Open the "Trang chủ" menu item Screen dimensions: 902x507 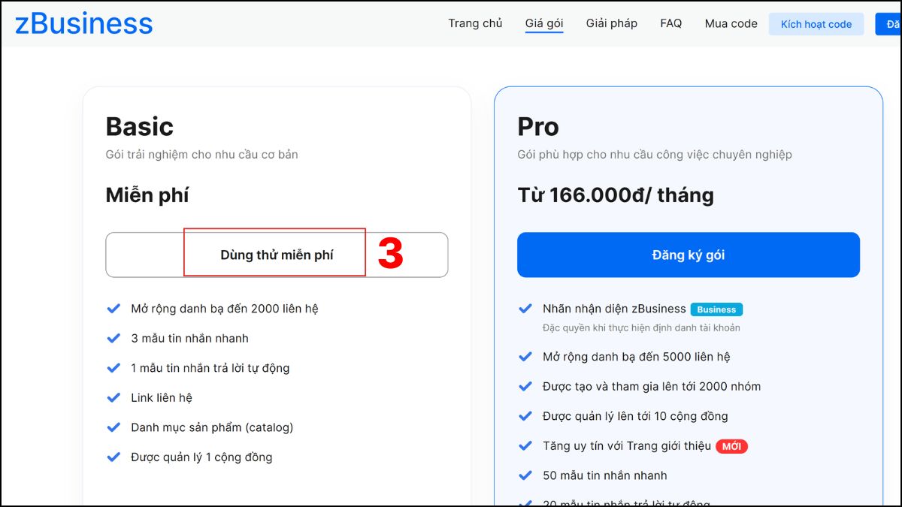[475, 23]
